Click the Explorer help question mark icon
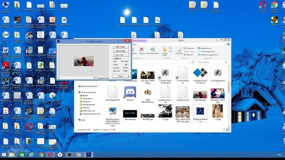 (228, 44)
